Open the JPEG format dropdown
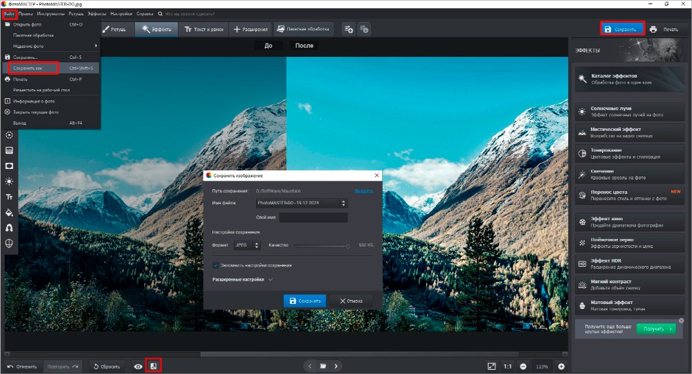 pos(246,245)
